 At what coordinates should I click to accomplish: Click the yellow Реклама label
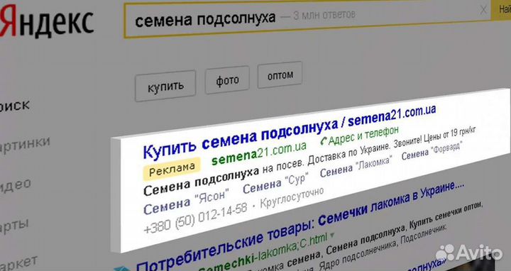[172, 169]
